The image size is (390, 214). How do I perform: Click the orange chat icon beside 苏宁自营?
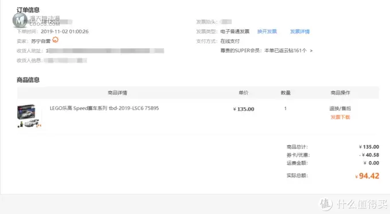(x=55, y=40)
